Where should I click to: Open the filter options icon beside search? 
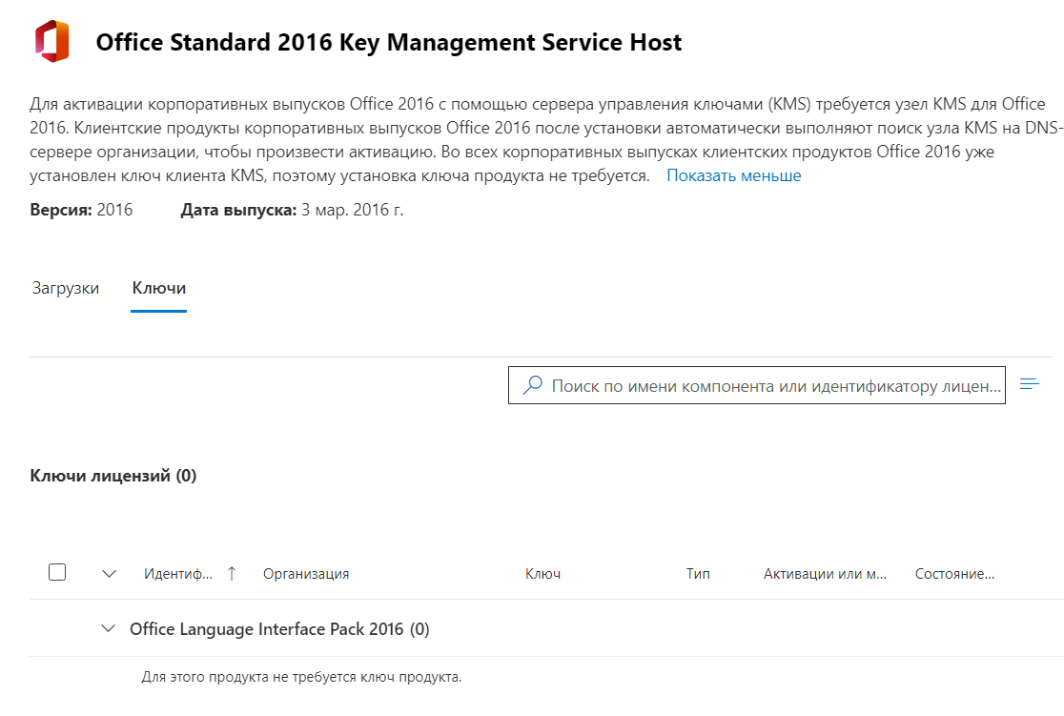pos(1029,384)
